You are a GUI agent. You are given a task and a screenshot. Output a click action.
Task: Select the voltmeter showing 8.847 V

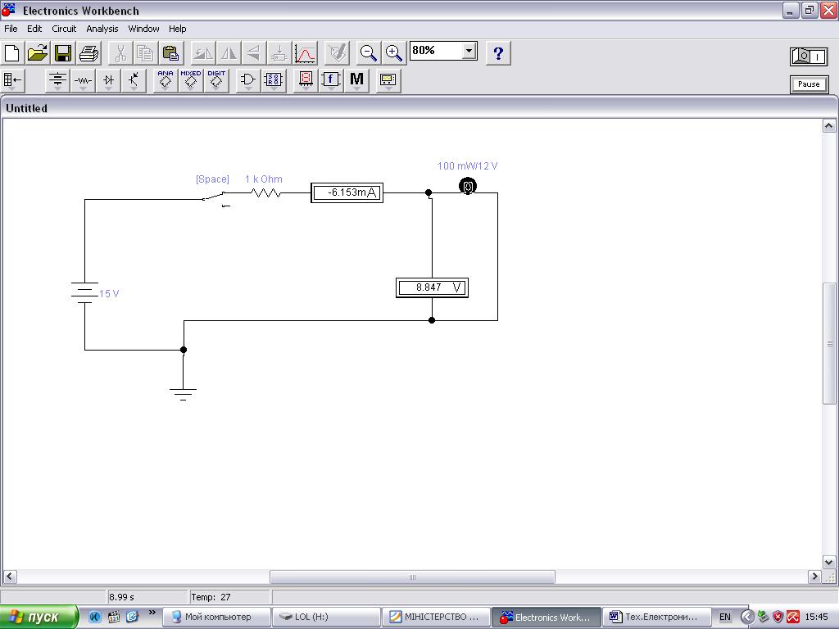(432, 287)
